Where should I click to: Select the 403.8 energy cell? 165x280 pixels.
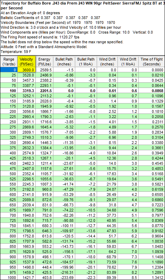pos(44,278)
